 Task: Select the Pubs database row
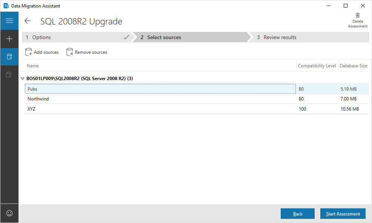coord(197,89)
